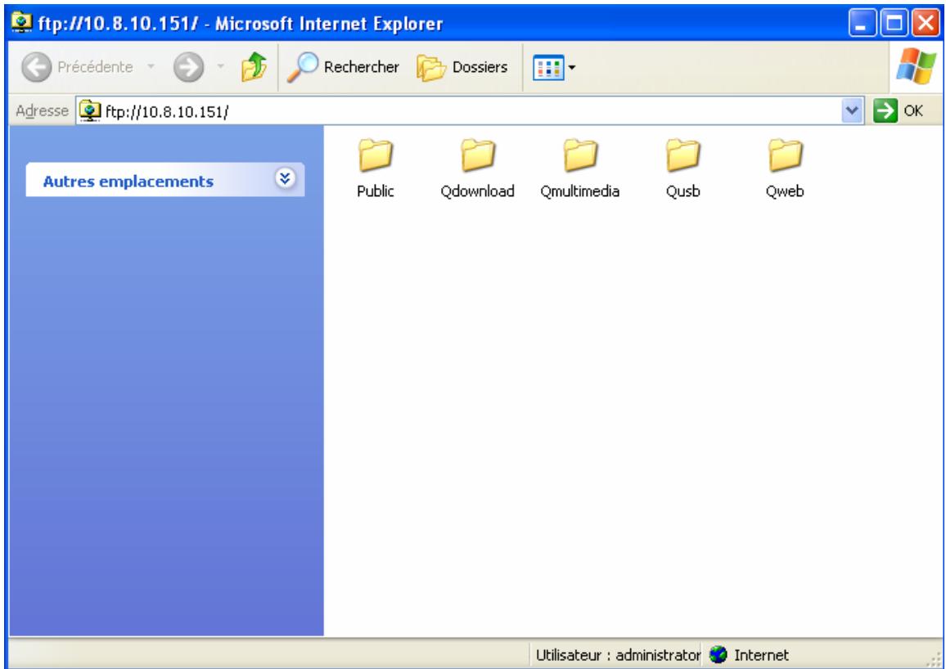Click the FTP icon in the address bar
Image resolution: width=946 pixels, height=669 pixels.
(x=90, y=111)
